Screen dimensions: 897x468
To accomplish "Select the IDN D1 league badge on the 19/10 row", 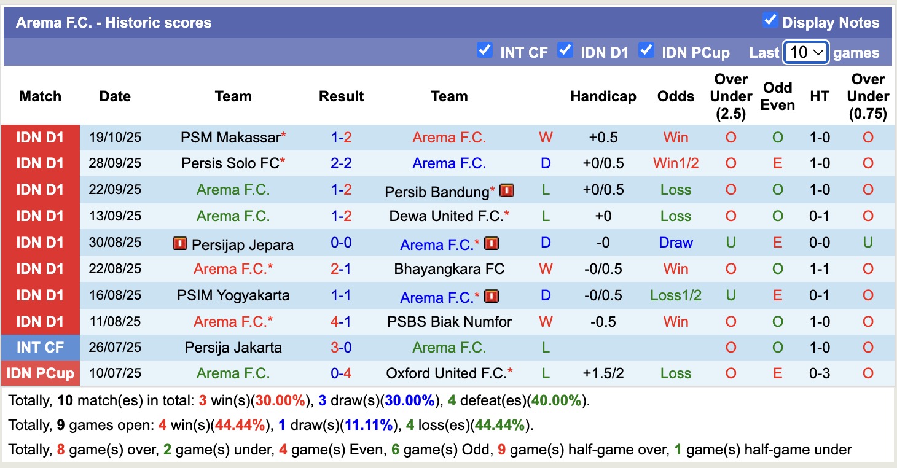I will coord(40,137).
